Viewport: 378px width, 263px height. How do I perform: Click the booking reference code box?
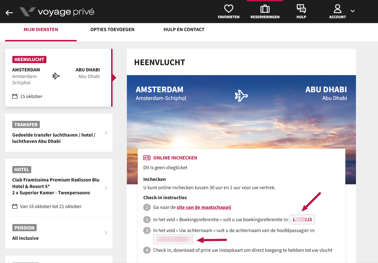pos(302,220)
